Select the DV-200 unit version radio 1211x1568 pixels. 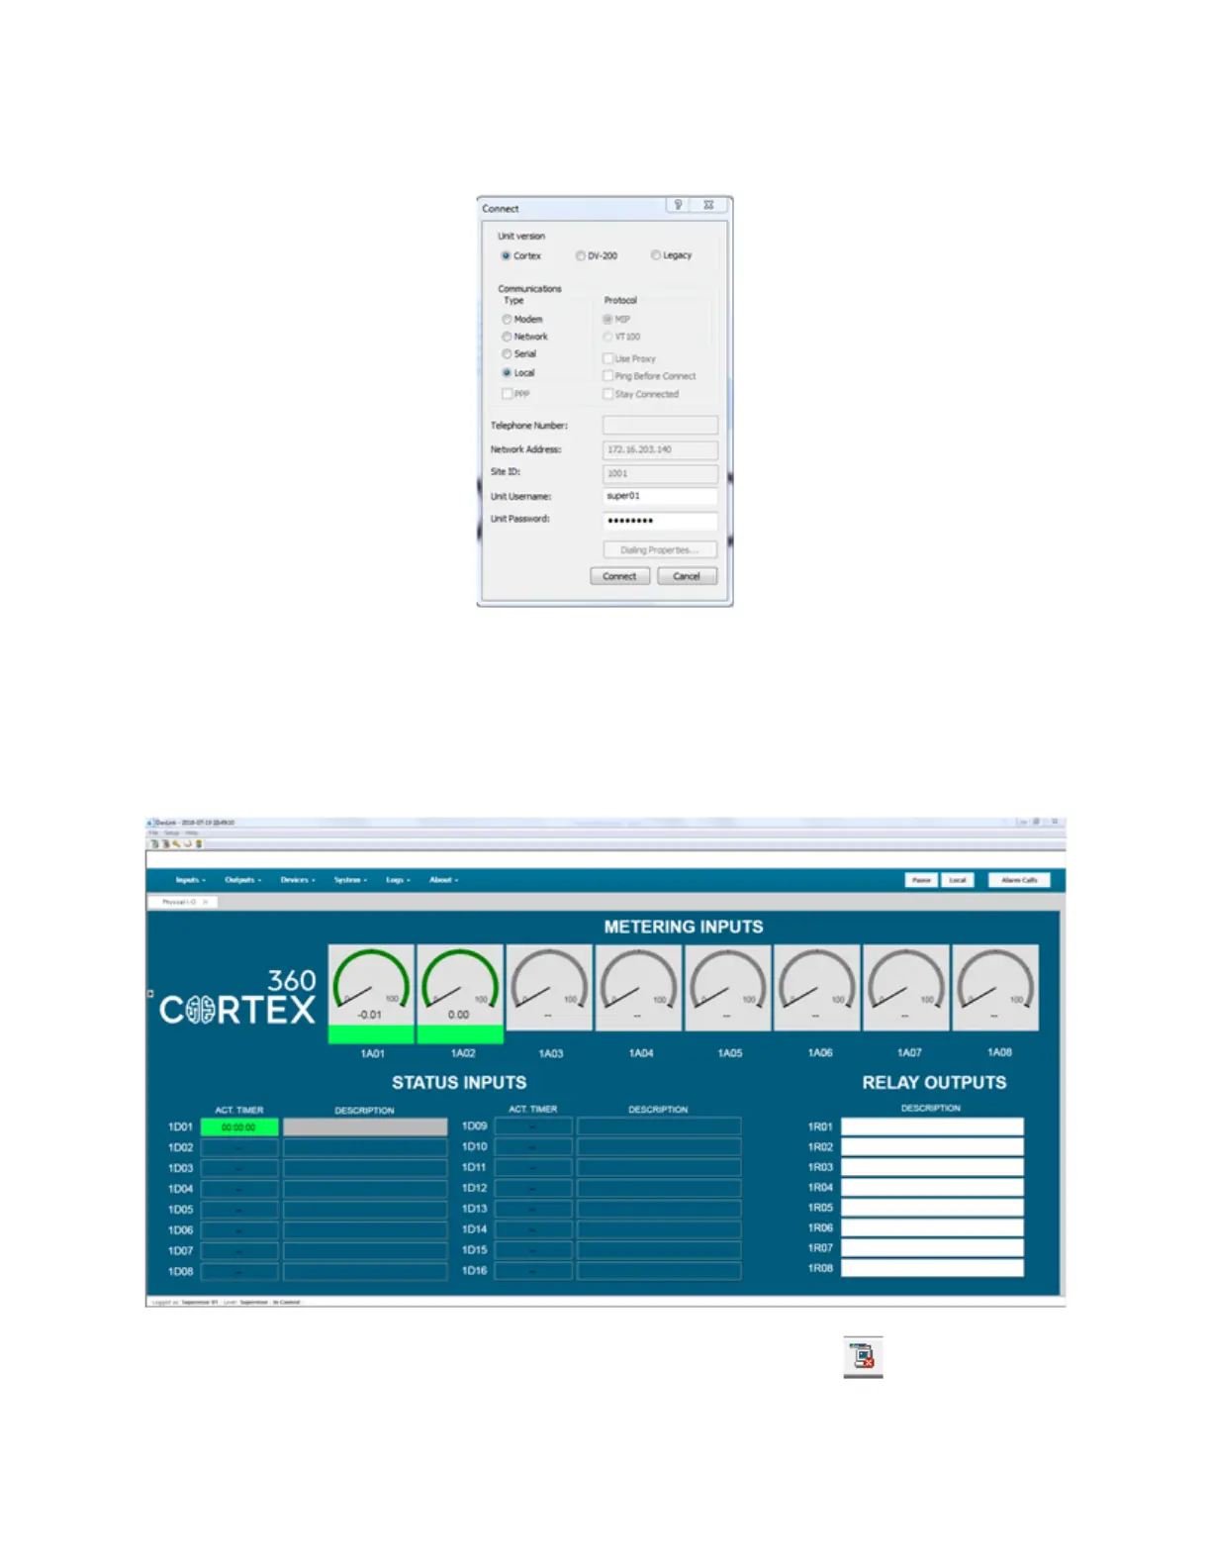click(580, 255)
